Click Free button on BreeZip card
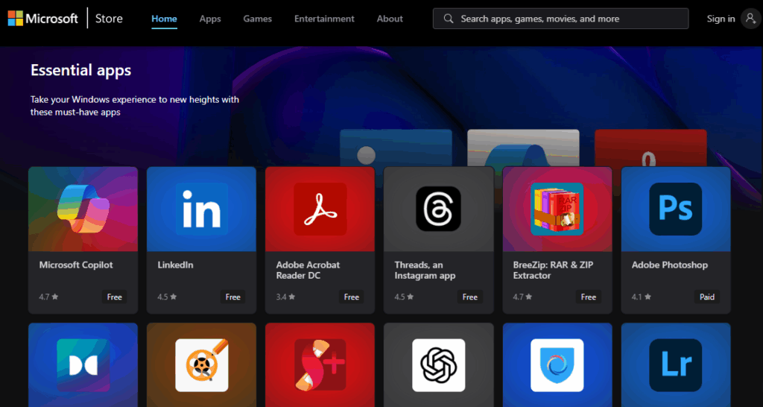Viewport: 763px width, 407px height. [x=589, y=297]
